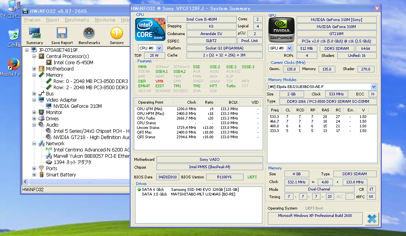Click the Monitor icon in the tree

coord(41,112)
